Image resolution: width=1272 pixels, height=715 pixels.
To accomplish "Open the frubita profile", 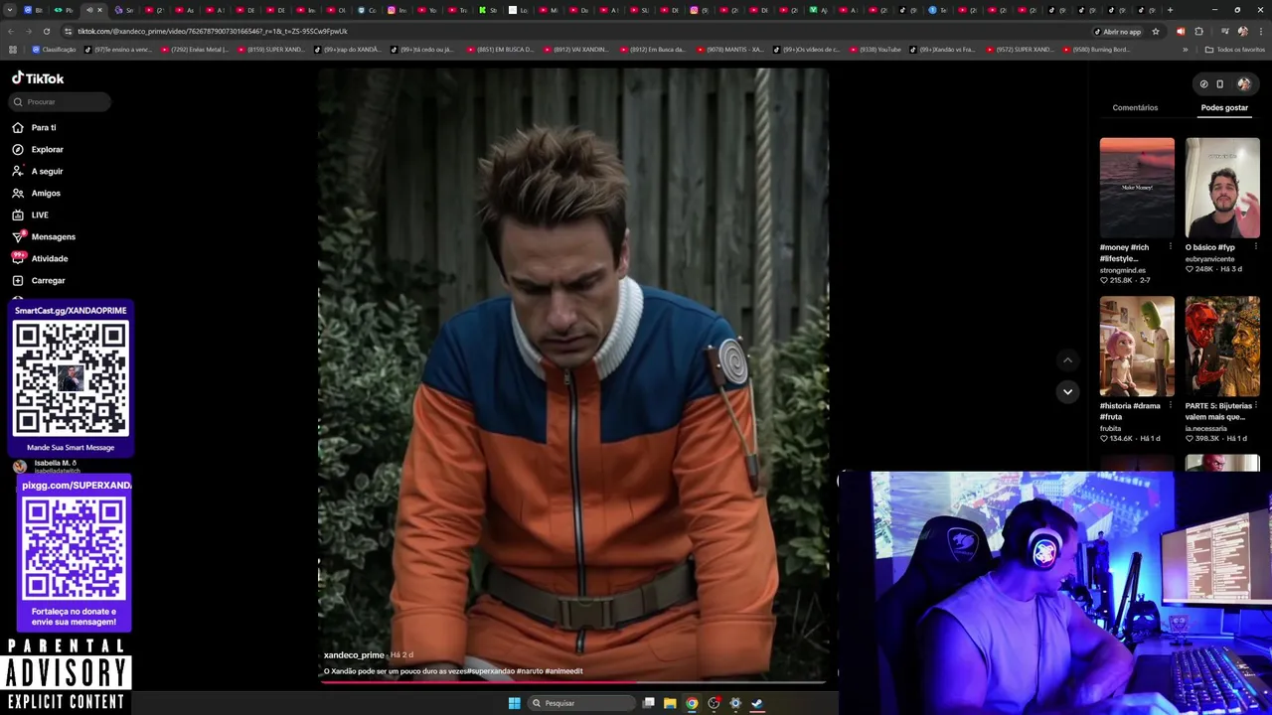I will pyautogui.click(x=1110, y=428).
